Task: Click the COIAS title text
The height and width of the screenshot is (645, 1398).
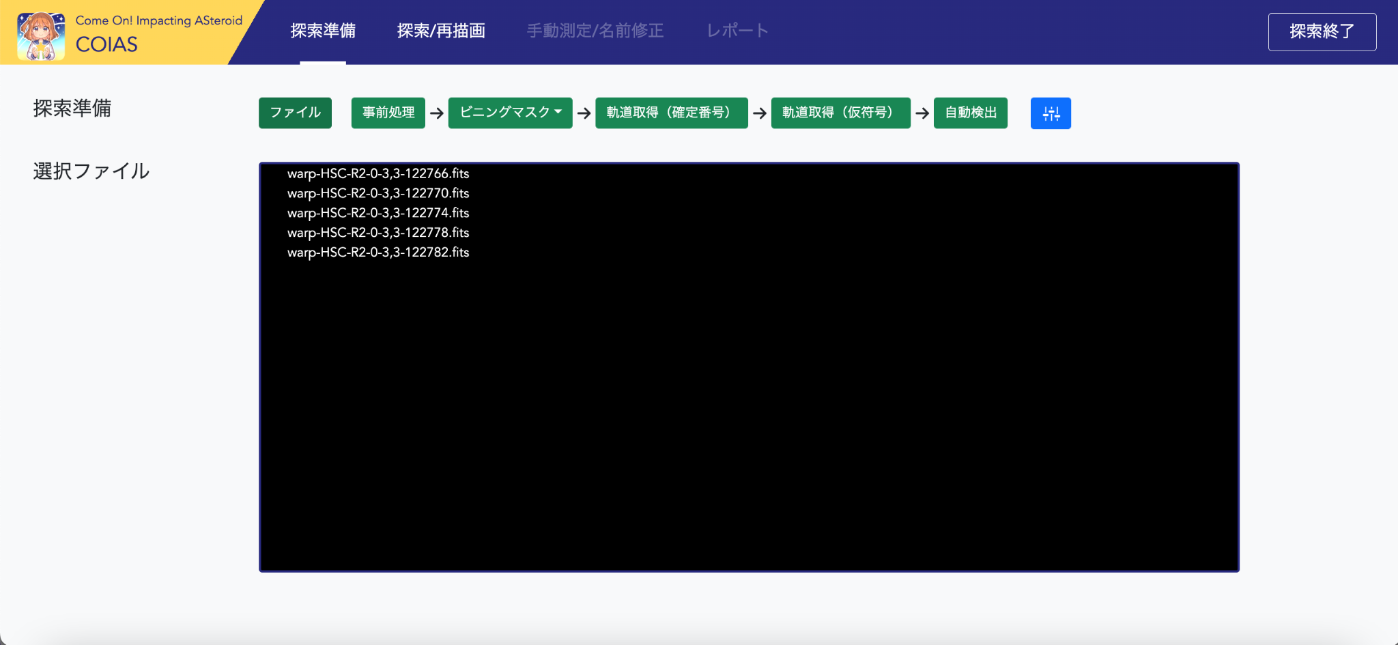Action: tap(106, 45)
